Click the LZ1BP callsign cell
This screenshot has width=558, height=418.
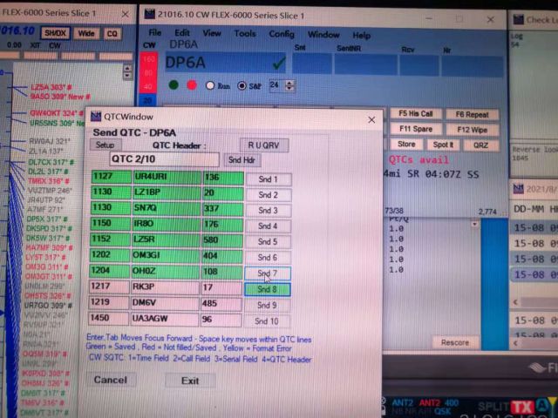coord(167,192)
